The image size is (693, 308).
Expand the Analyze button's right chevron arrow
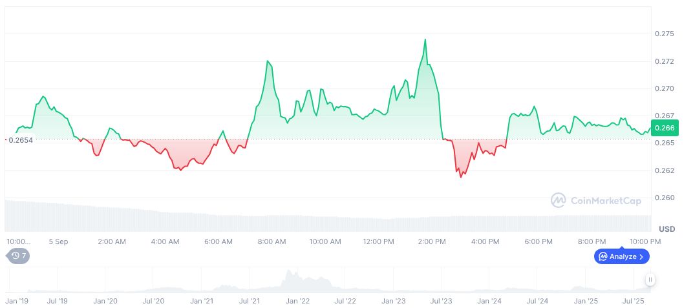coord(641,256)
